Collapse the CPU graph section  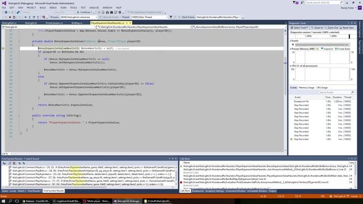[291, 66]
